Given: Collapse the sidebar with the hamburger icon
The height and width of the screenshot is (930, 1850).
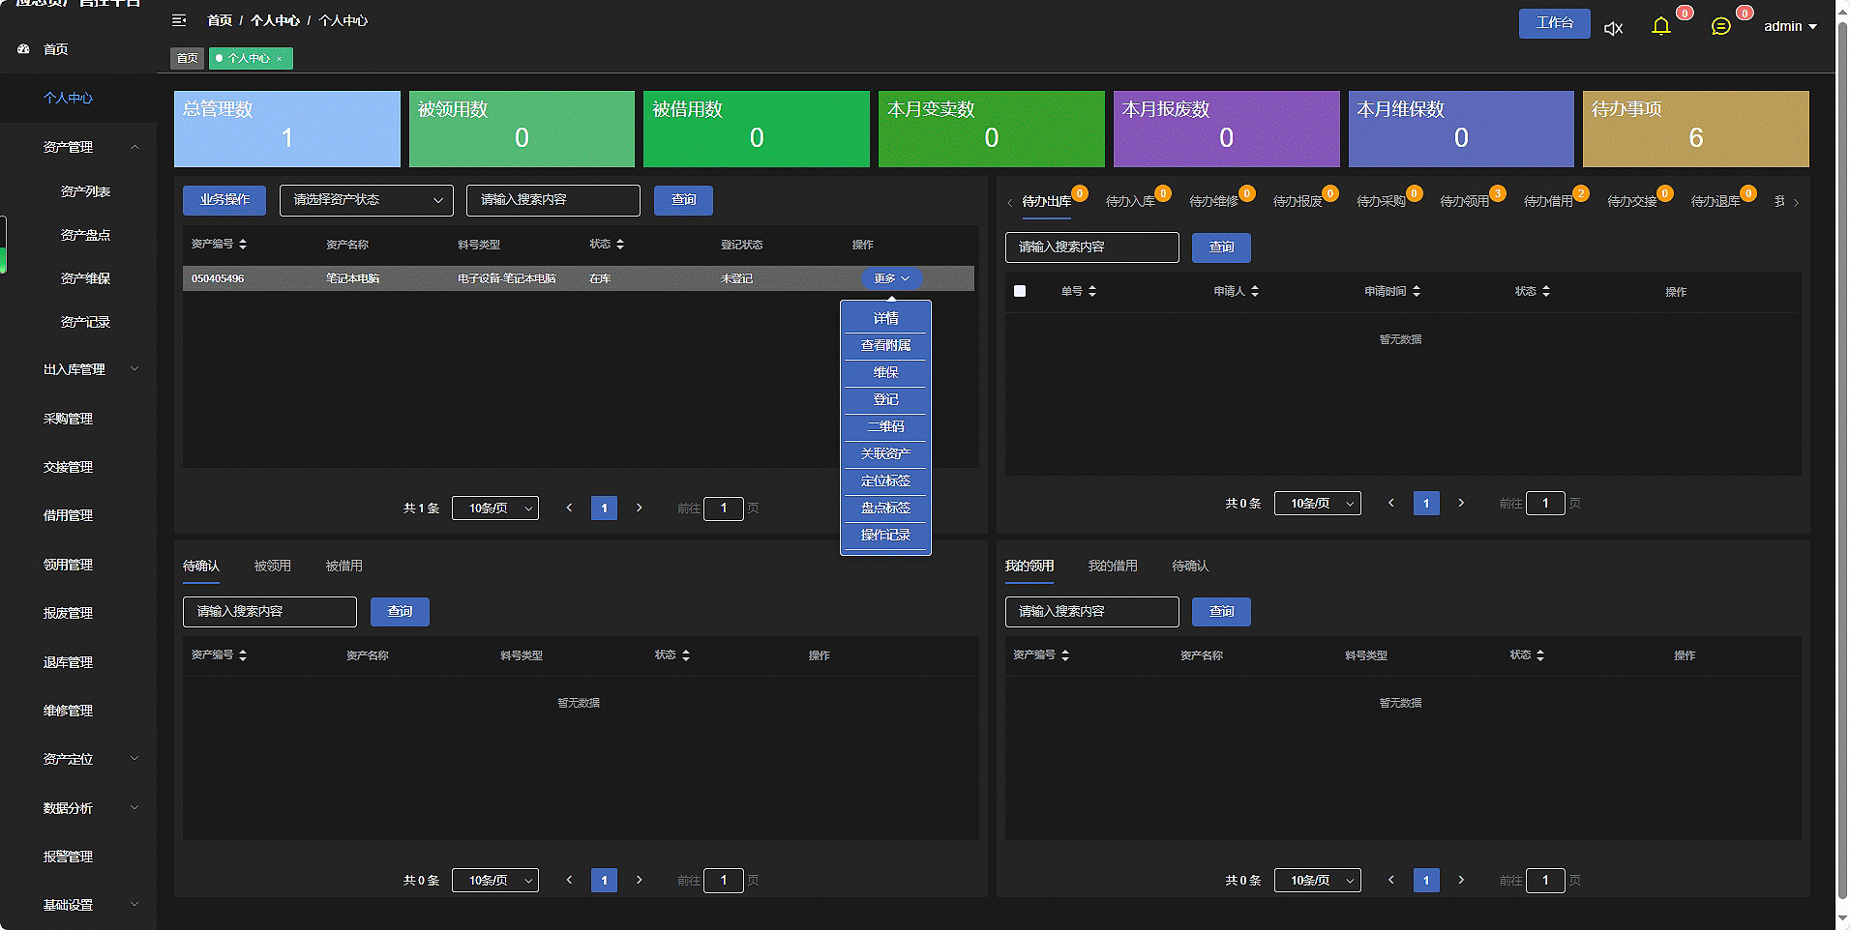Looking at the screenshot, I should tap(179, 20).
